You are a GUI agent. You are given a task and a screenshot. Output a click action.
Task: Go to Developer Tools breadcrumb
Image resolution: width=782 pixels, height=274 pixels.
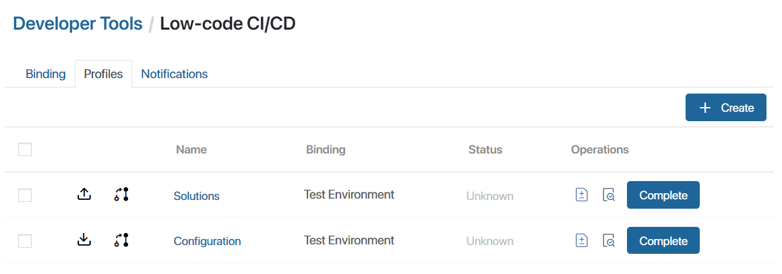[x=78, y=24]
